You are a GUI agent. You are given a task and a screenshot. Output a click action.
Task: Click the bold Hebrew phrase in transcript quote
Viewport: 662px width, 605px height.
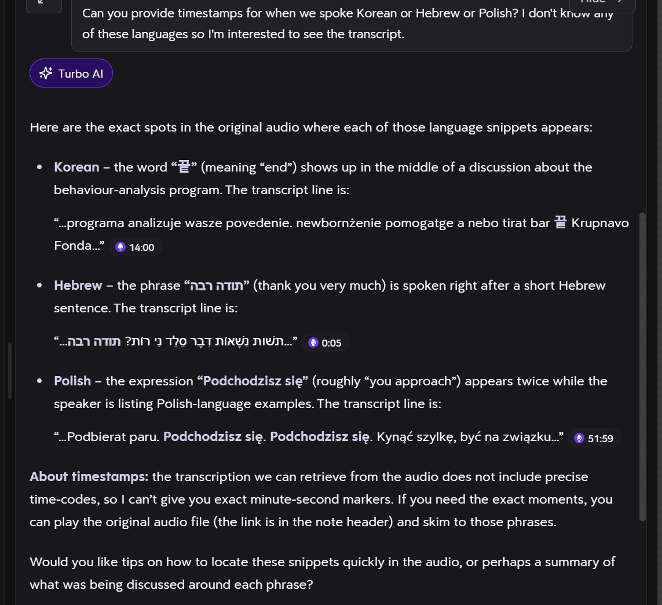[94, 341]
